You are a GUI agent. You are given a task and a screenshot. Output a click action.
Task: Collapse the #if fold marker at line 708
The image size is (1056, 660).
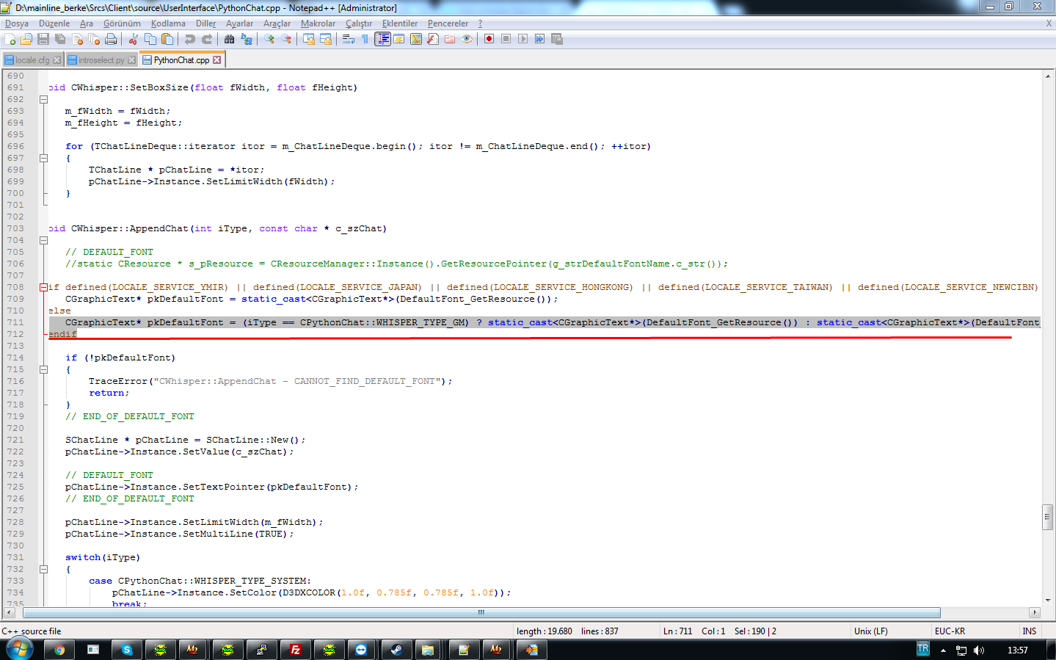point(43,287)
